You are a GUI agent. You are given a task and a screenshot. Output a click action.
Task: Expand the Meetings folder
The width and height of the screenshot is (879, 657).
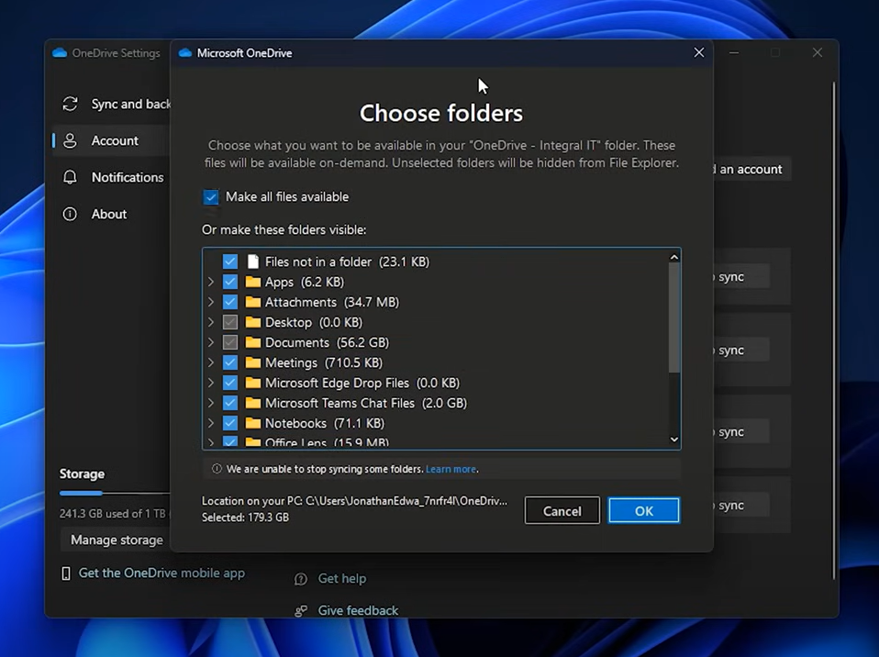(211, 362)
